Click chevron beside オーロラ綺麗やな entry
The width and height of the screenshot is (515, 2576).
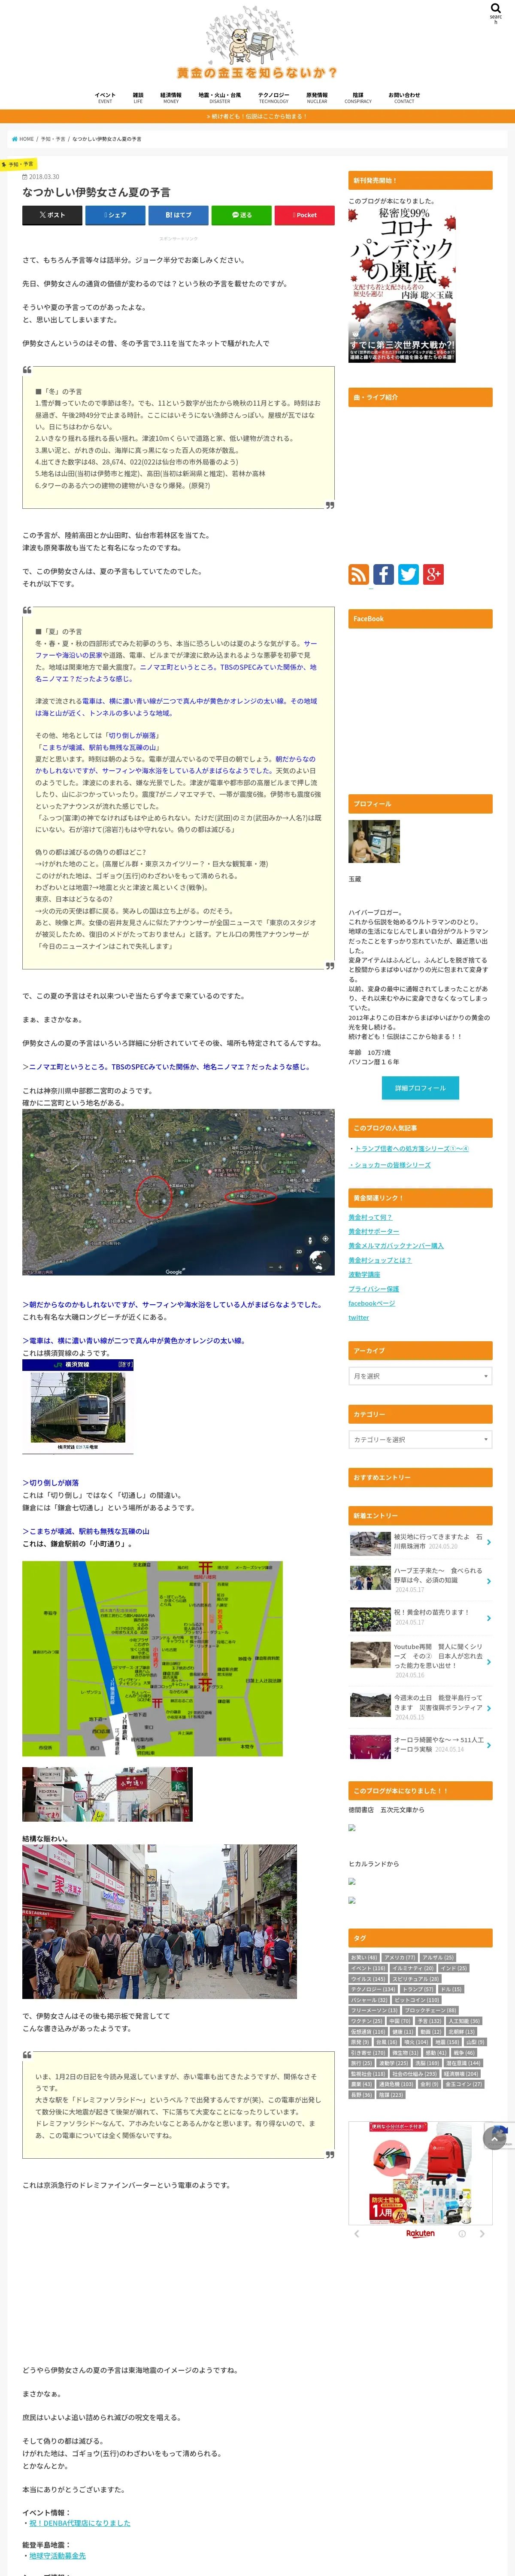pyautogui.click(x=488, y=1745)
